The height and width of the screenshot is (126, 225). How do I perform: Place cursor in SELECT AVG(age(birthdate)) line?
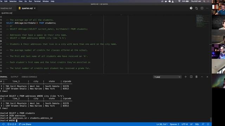31,23
